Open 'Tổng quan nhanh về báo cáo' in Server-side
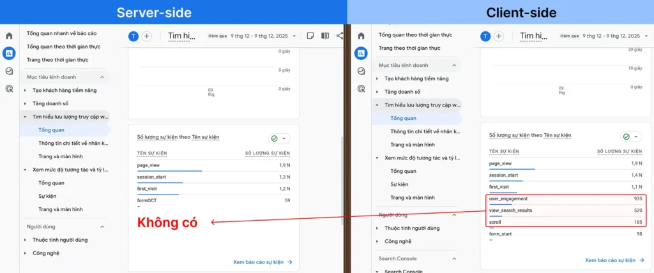This screenshot has height=273, width=654. tap(62, 33)
